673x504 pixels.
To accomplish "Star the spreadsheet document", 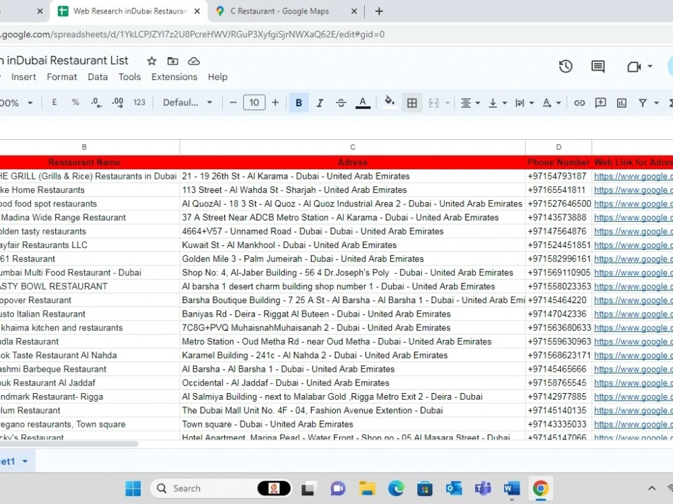I will [x=151, y=61].
